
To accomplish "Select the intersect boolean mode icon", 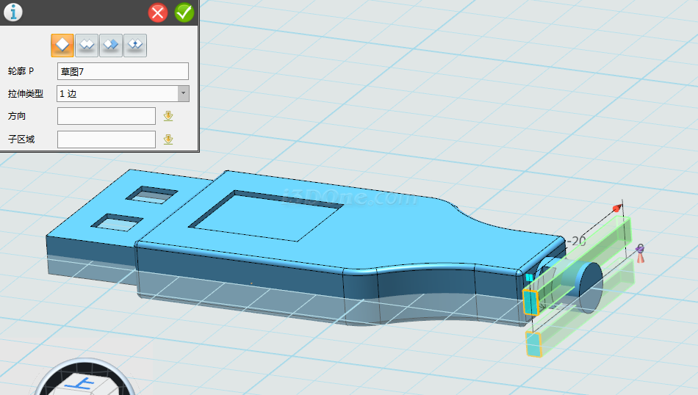I will point(135,46).
